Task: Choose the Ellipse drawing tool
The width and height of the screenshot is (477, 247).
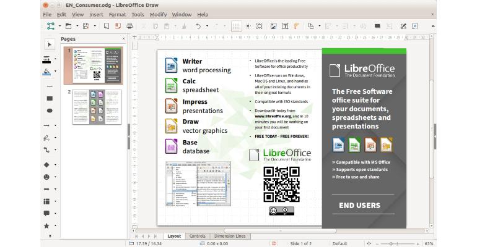Action: pyautogui.click(x=49, y=111)
